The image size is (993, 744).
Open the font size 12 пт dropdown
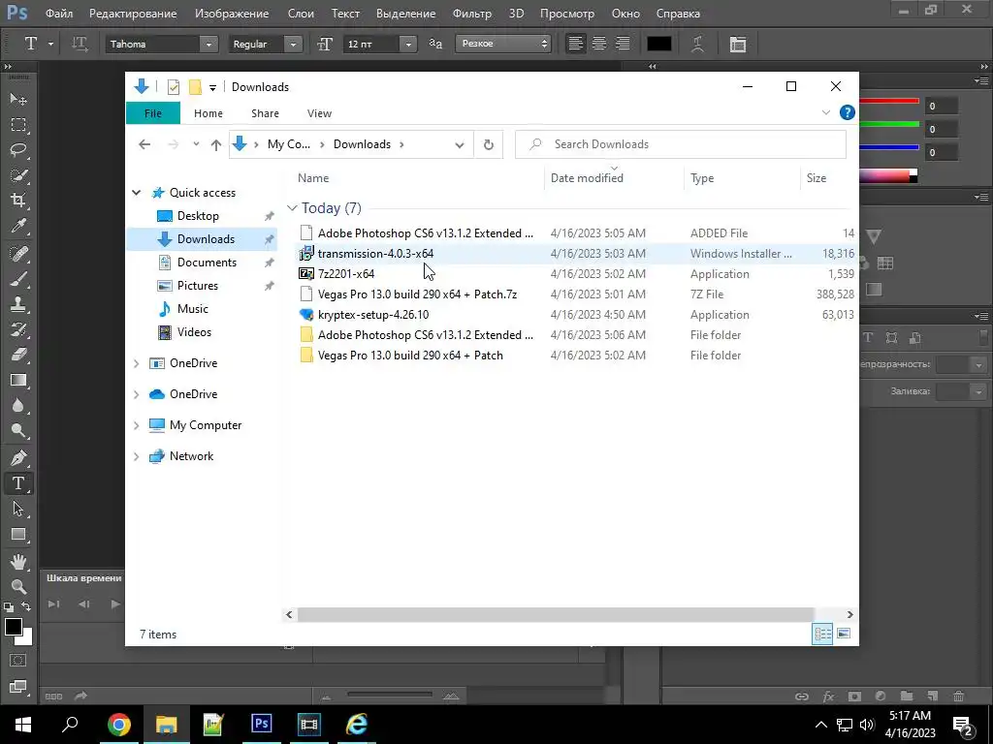pyautogui.click(x=408, y=44)
